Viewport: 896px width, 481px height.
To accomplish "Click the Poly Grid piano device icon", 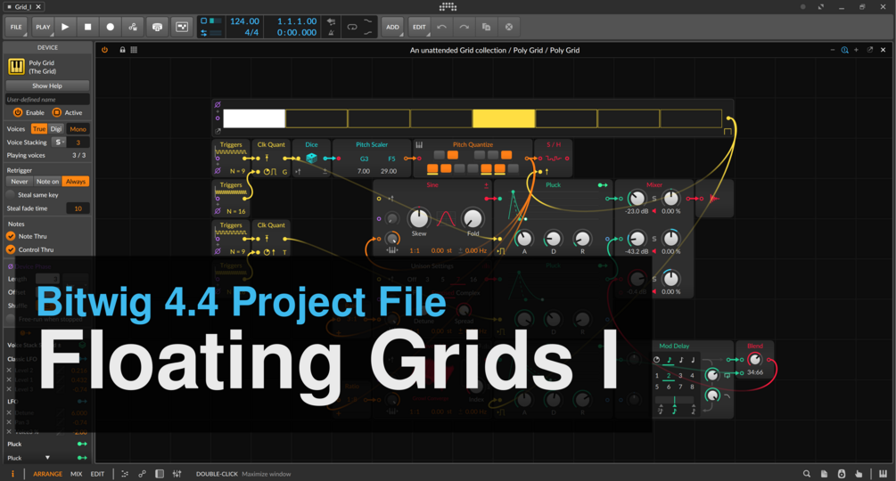I will 16,67.
